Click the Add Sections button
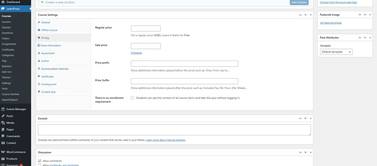This screenshot has height=166, width=377. (x=299, y=3)
